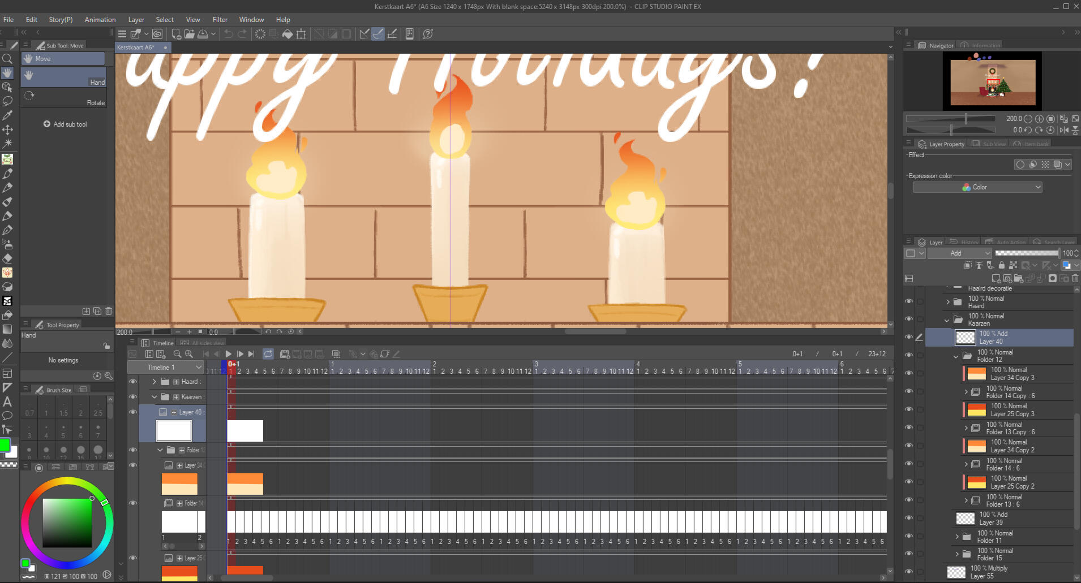Viewport: 1081px width, 583px height.
Task: Hide the Haard folder layer
Action: pyautogui.click(x=909, y=301)
